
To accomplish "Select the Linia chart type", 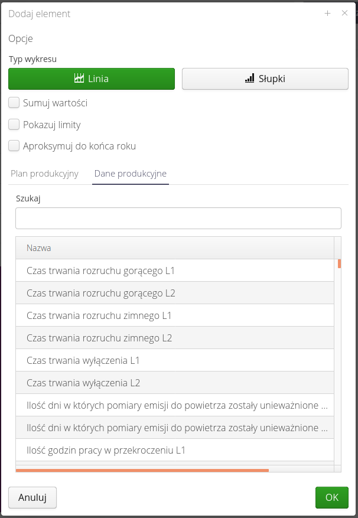I will 92,79.
